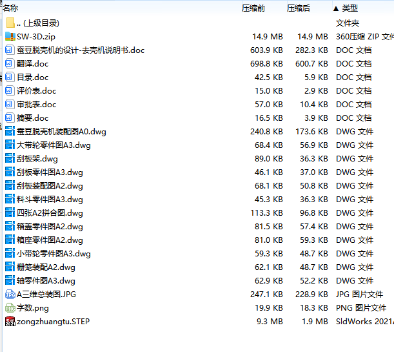This screenshot has width=394, height=352.
Task: Click the parent directory folder icon
Action: click(10, 23)
